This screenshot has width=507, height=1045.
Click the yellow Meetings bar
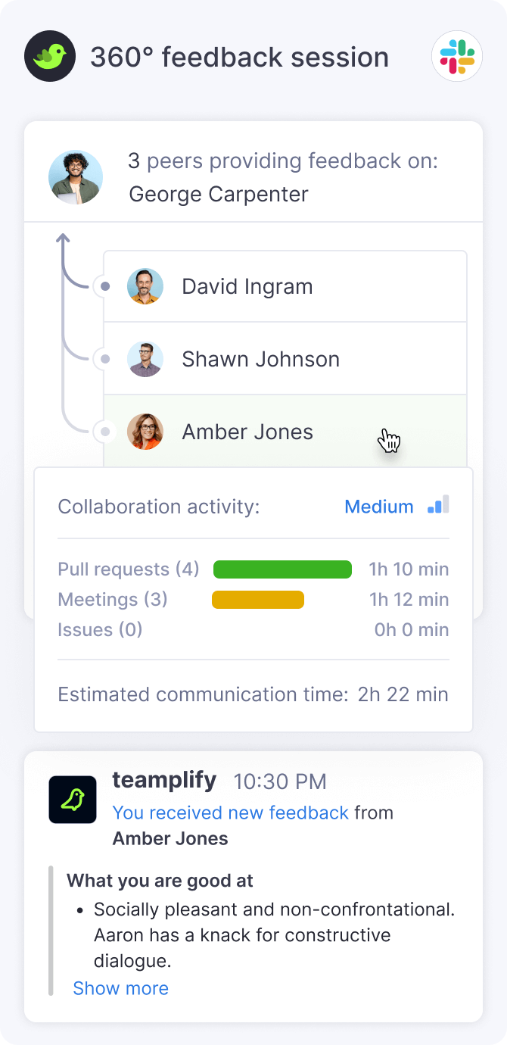coord(258,600)
